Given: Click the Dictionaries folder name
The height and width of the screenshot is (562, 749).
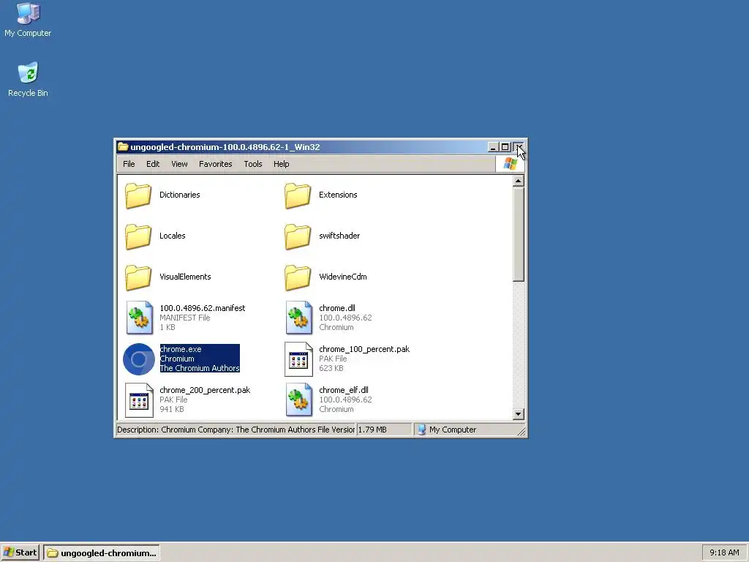Looking at the screenshot, I should pos(180,195).
